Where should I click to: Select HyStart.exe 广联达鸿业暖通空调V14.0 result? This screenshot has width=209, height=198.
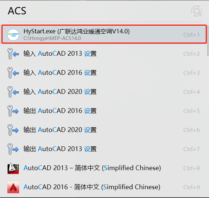104,34
